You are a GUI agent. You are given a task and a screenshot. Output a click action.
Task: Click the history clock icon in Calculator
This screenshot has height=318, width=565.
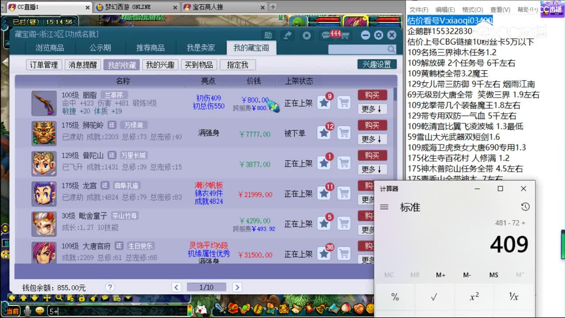click(x=524, y=206)
